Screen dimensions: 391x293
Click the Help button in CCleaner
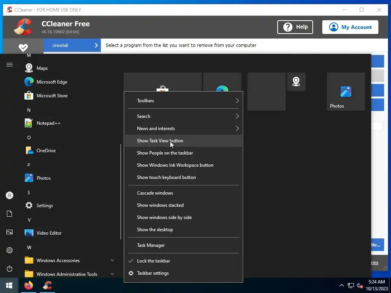coord(295,27)
